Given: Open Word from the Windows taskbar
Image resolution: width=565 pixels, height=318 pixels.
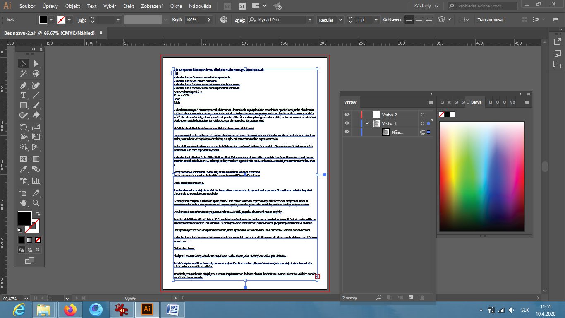Looking at the screenshot, I should tap(172, 309).
